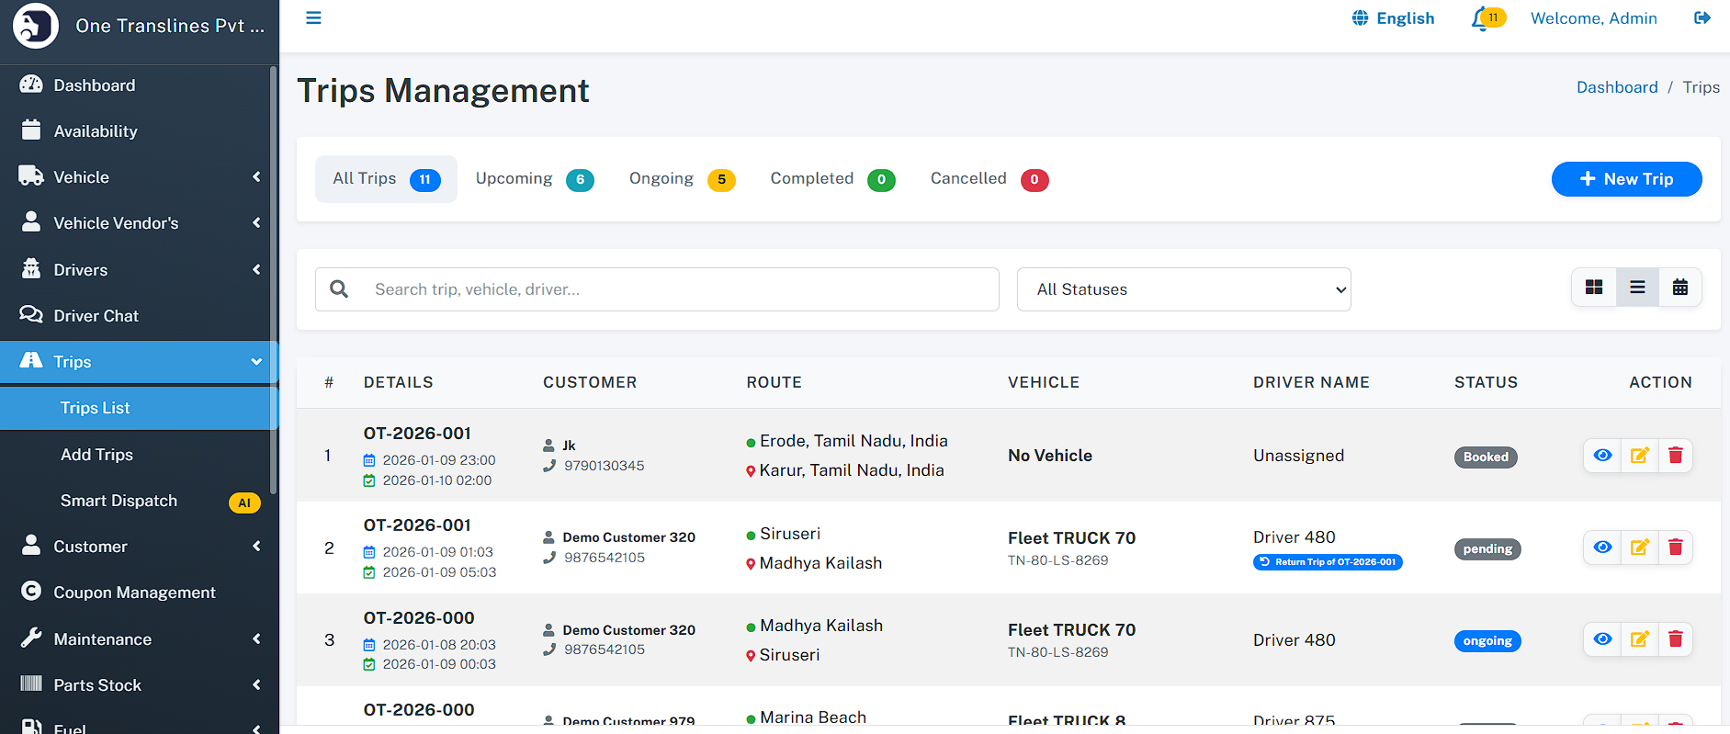Image resolution: width=1730 pixels, height=734 pixels.
Task: Open the Dashboard breadcrumb link
Action: 1617,87
